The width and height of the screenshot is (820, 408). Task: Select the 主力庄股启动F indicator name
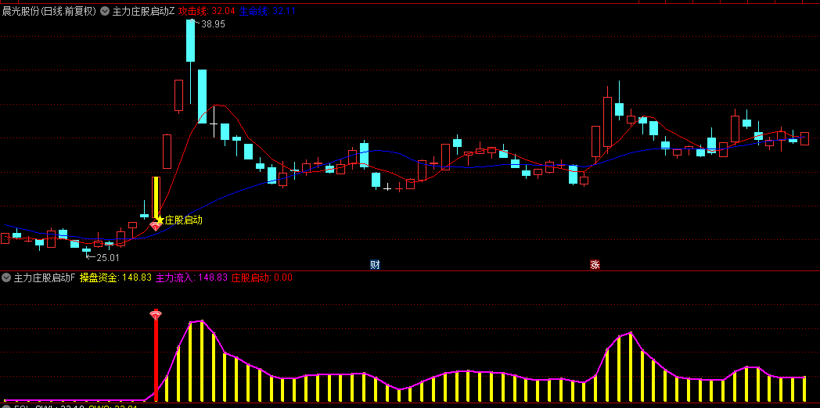45,277
